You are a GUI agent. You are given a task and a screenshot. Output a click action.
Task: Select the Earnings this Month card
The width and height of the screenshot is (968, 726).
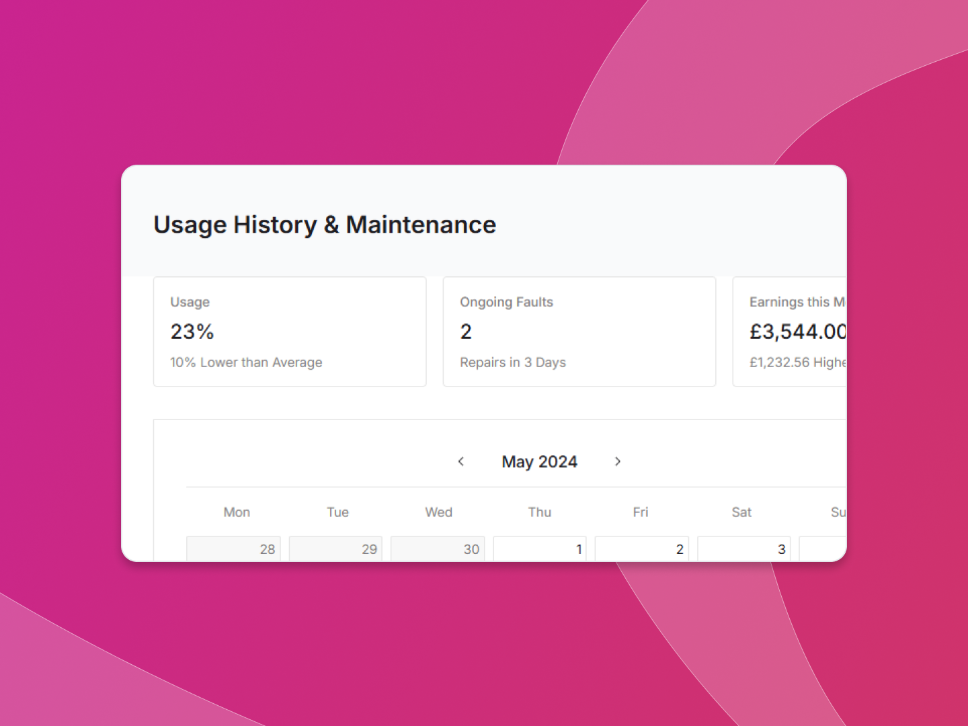pos(790,331)
